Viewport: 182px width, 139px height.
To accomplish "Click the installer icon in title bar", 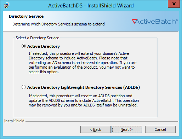I will point(6,5).
